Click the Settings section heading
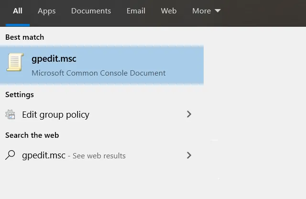 coord(20,95)
